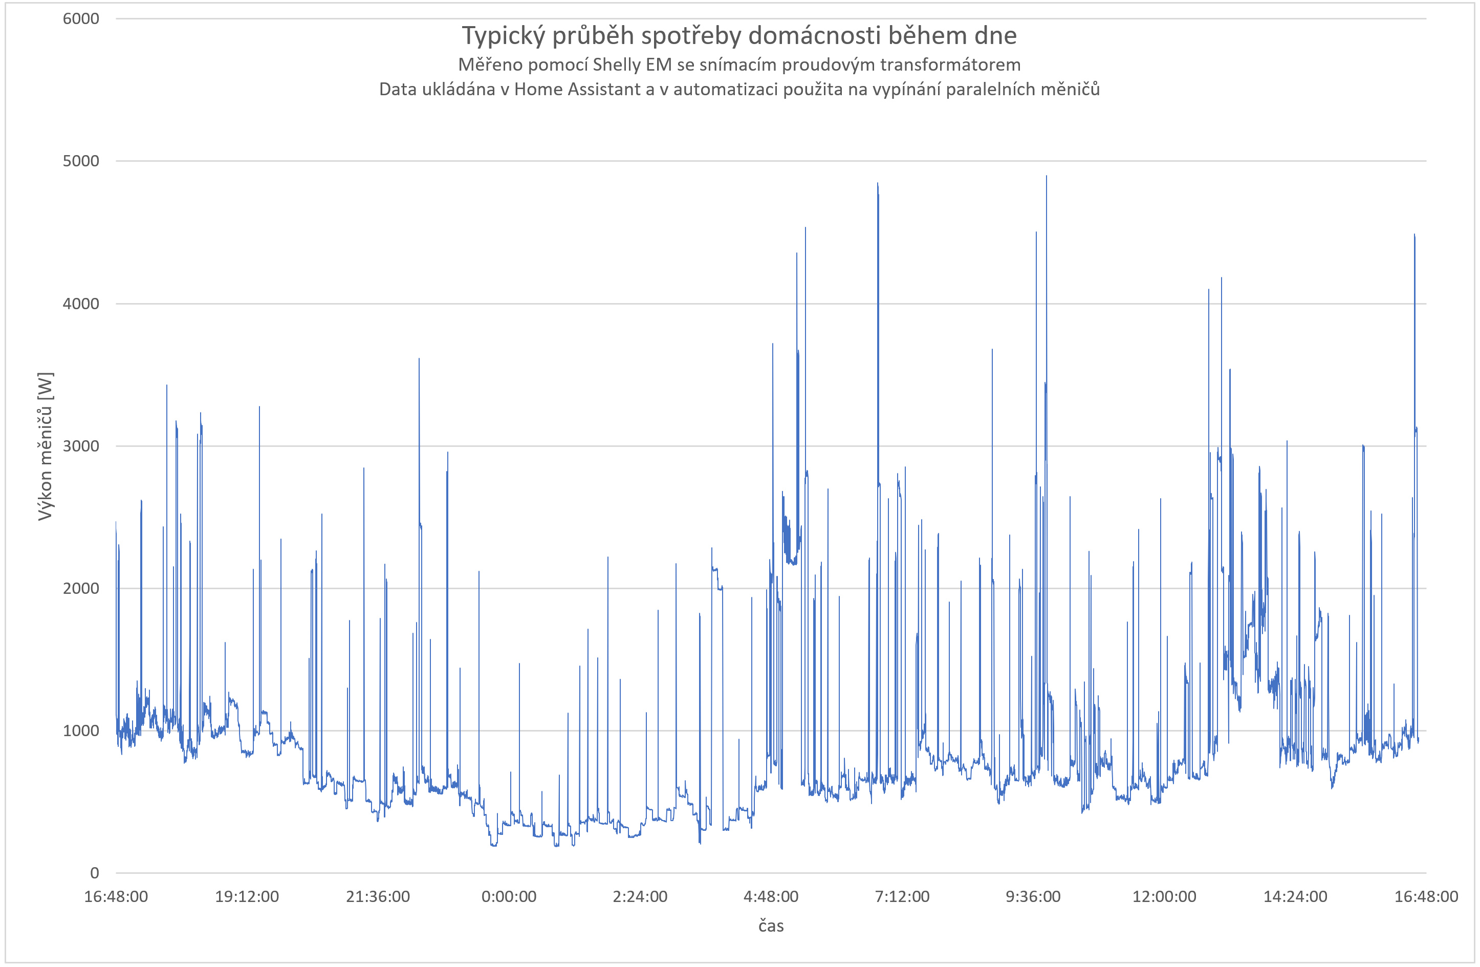Image resolution: width=1480 pixels, height=967 pixels.
Task: Click the 5000 label on the y-axis
Action: point(81,161)
